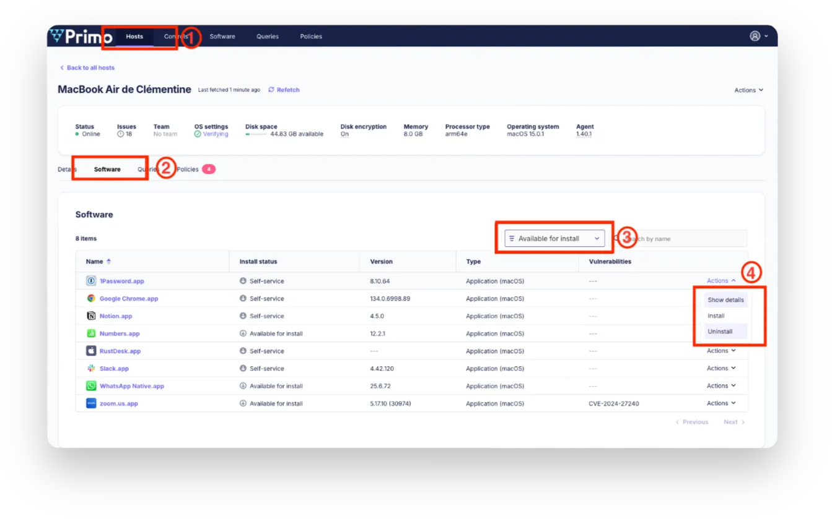Open the Available for install filter dropdown
The image size is (832, 519).
554,239
